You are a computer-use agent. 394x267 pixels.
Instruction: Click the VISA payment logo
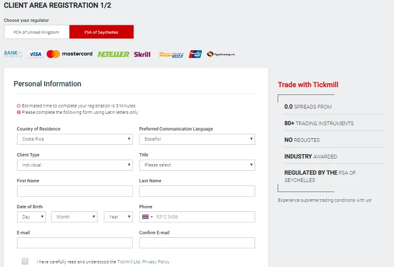[x=35, y=54]
